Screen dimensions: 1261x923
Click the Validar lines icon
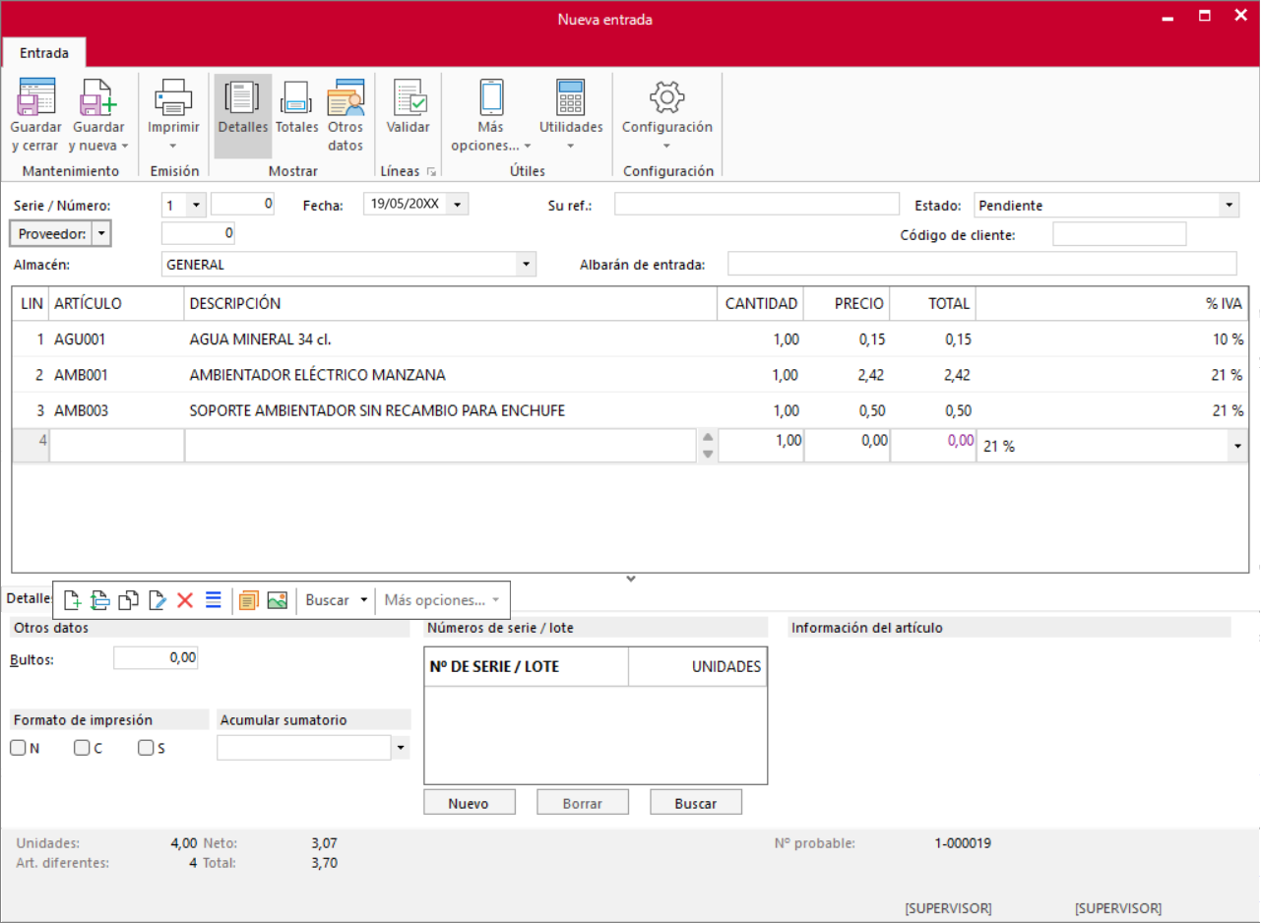click(409, 97)
